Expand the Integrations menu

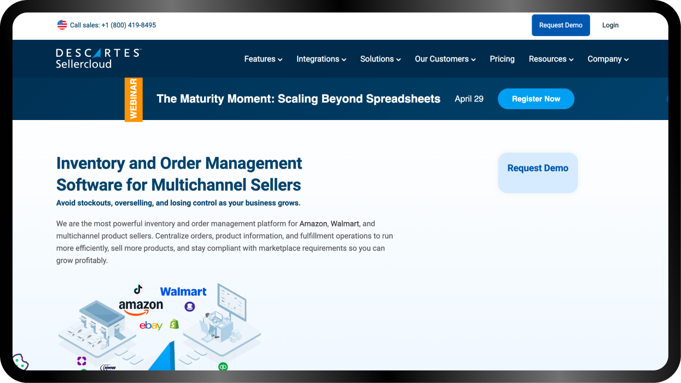point(321,59)
